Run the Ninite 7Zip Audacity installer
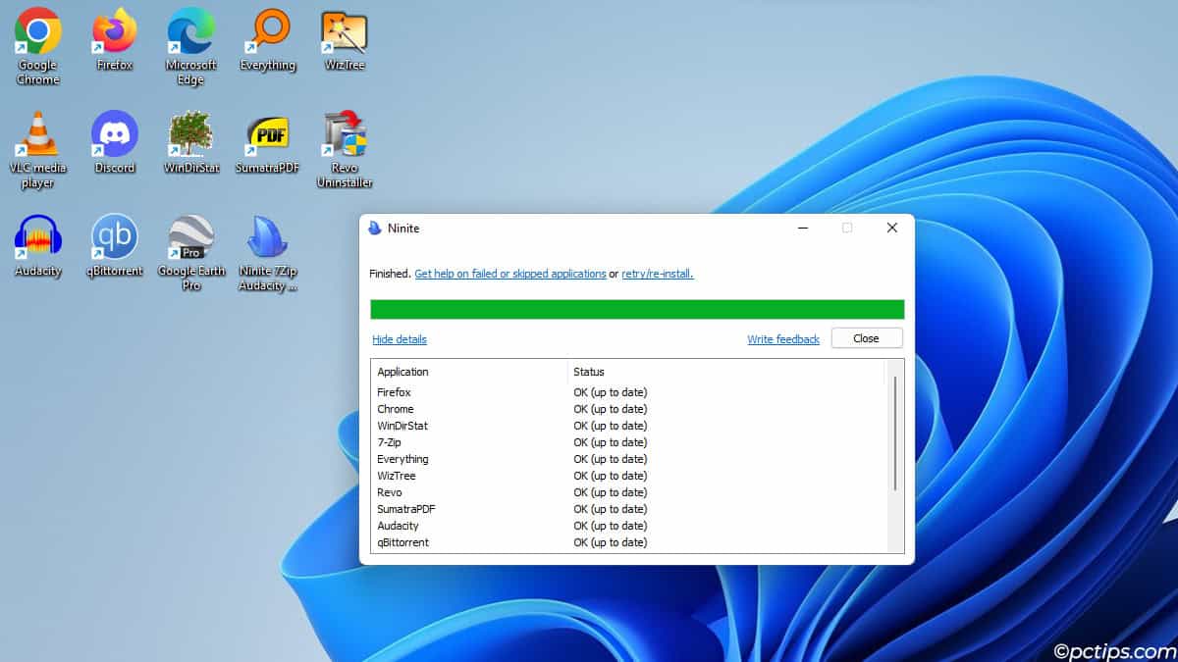Screen dimensions: 1178x662 [x=267, y=237]
